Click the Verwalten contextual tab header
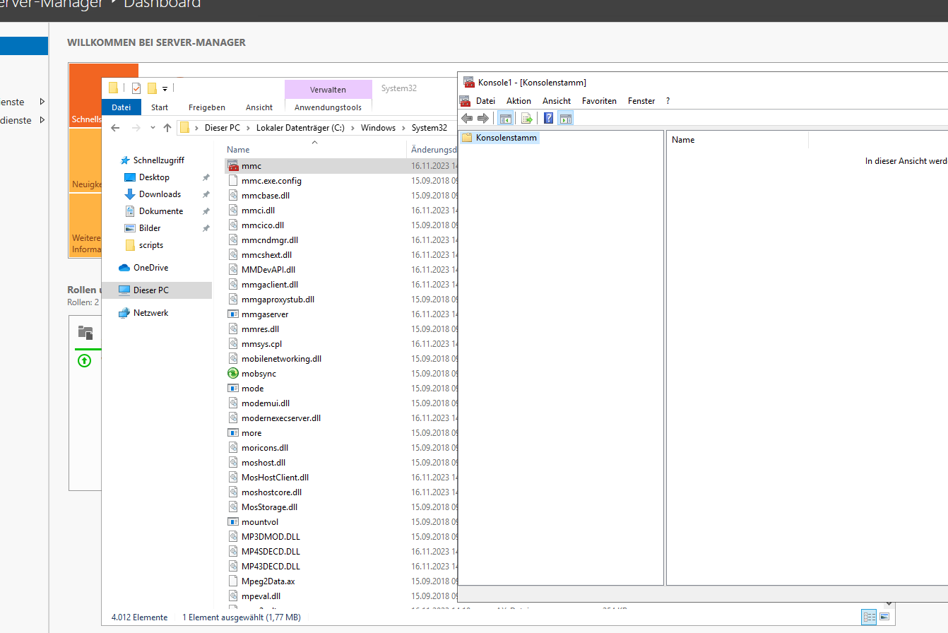Image resolution: width=948 pixels, height=633 pixels. pyautogui.click(x=328, y=90)
